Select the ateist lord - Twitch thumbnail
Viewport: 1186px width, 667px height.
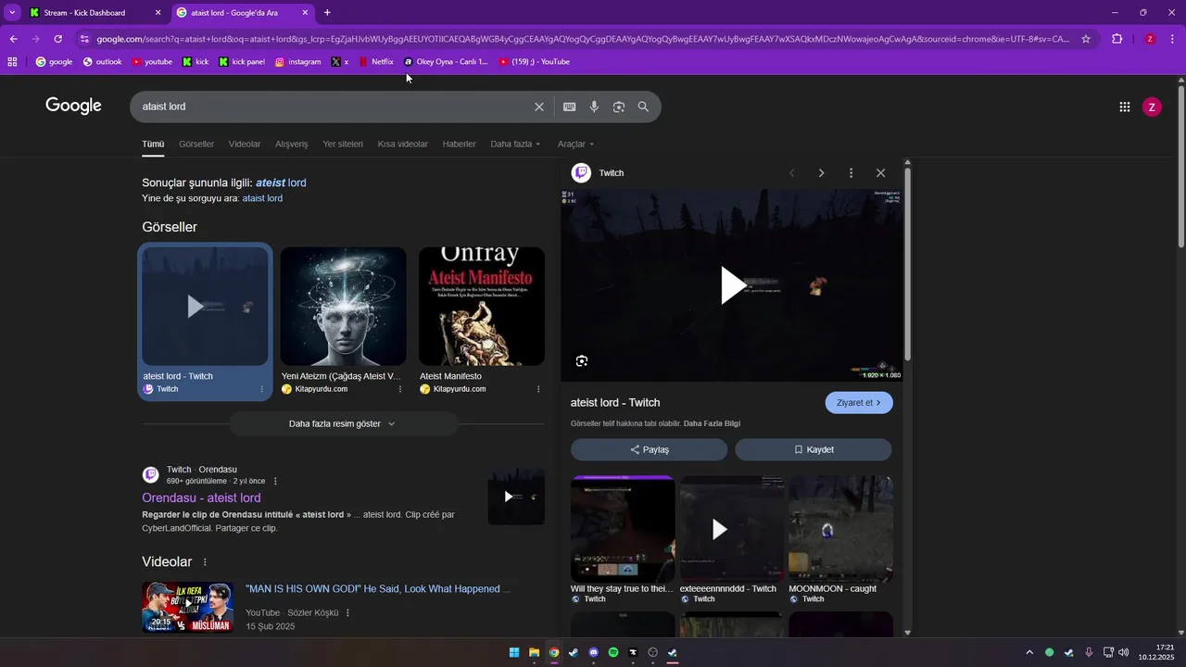point(205,306)
